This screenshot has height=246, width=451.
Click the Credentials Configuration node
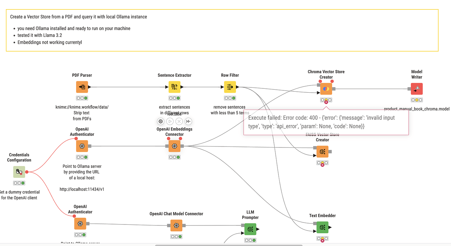point(19,172)
